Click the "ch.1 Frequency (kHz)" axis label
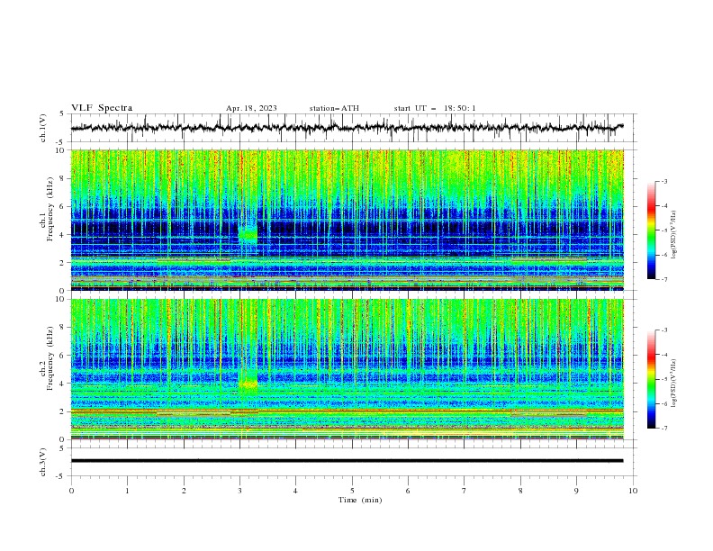 (47, 210)
